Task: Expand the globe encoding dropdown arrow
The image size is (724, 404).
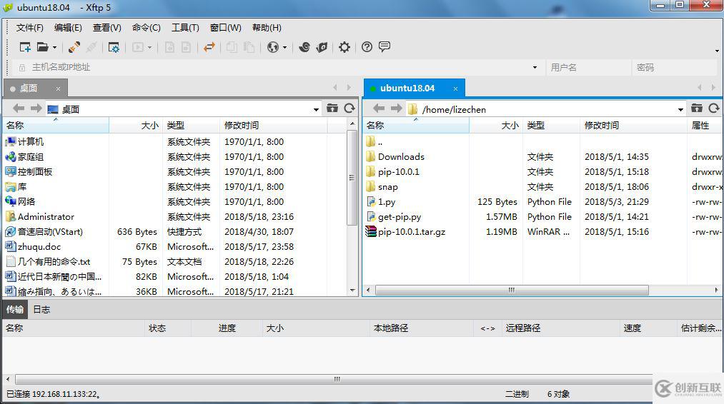Action: (x=285, y=48)
